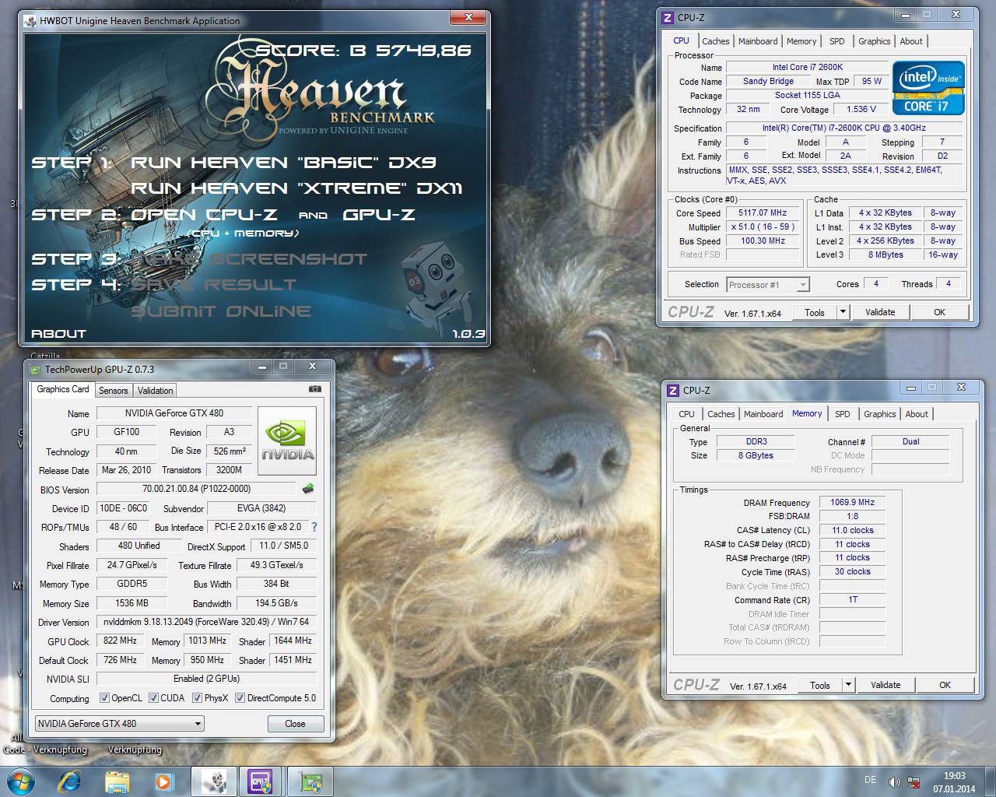This screenshot has width=996, height=797.
Task: Switch to Heaven Benchmark taskbar icon
Action: 213,781
